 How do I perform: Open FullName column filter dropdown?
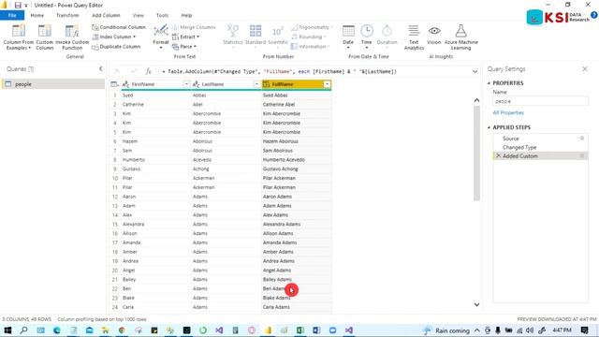pyautogui.click(x=327, y=84)
